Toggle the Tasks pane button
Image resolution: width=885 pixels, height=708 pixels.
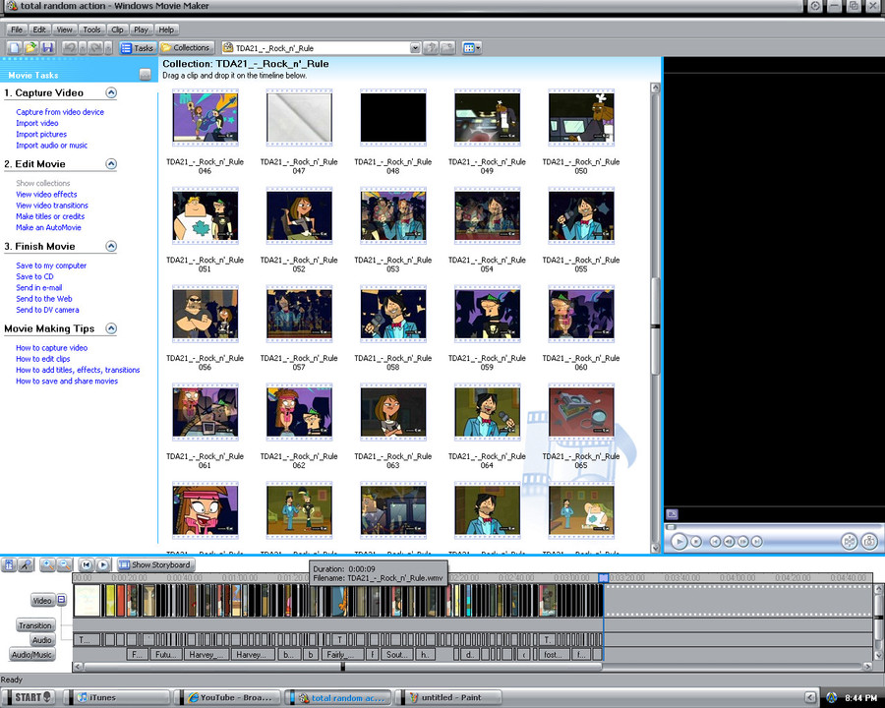(137, 48)
